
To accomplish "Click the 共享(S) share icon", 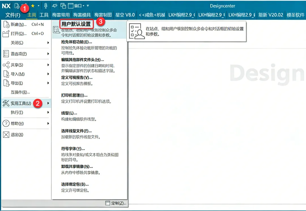I will 6,65.
